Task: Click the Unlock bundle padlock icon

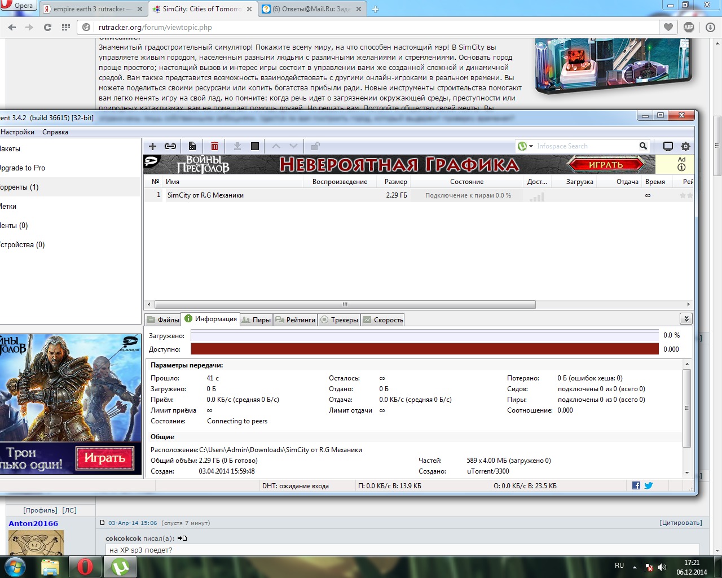Action: [x=315, y=146]
